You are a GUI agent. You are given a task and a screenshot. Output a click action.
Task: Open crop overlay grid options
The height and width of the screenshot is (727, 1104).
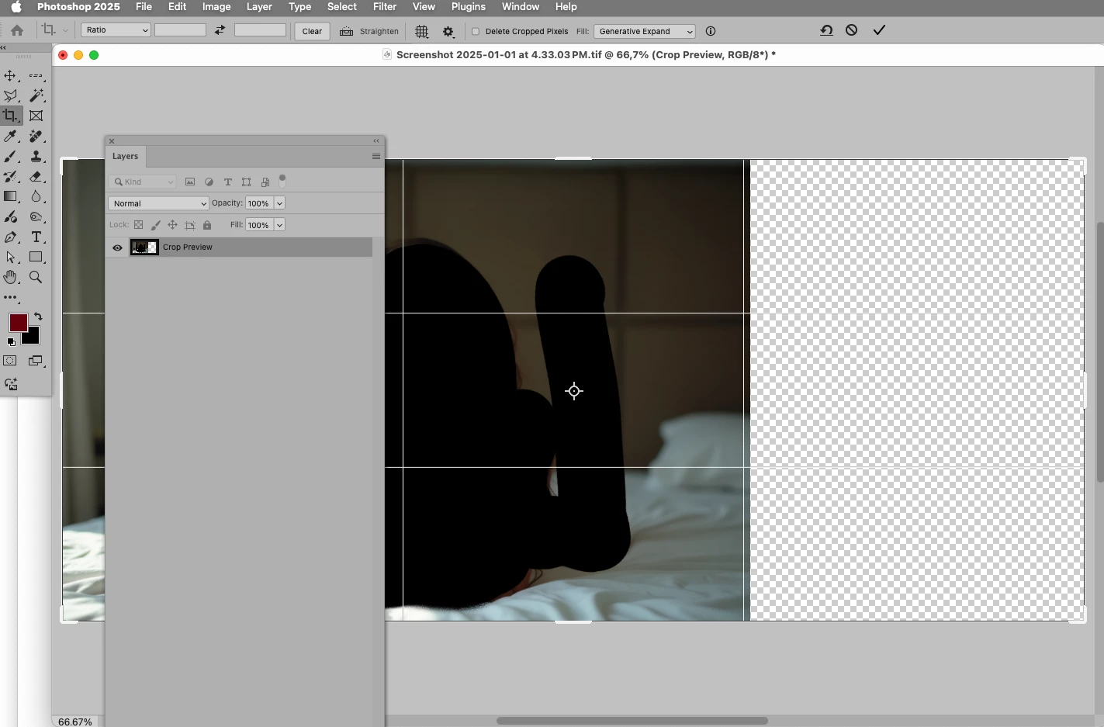[x=422, y=31]
